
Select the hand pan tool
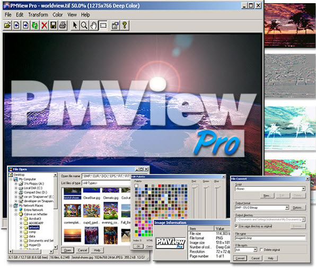pyautogui.click(x=93, y=25)
